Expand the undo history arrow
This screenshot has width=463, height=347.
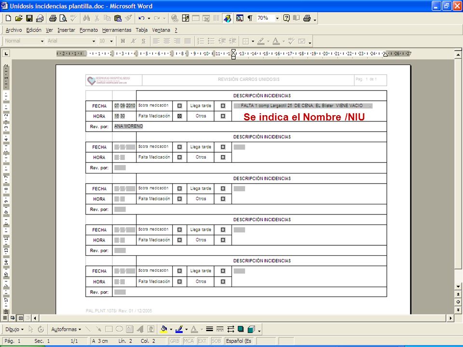point(149,18)
